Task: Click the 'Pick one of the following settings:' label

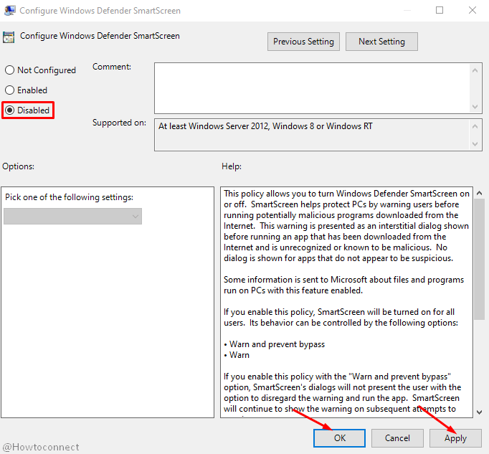Action: tap(70, 197)
